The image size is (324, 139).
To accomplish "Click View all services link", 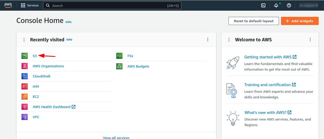I will click(x=116, y=138).
